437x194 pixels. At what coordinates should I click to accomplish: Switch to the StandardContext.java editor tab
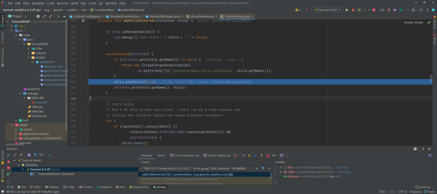124,17
